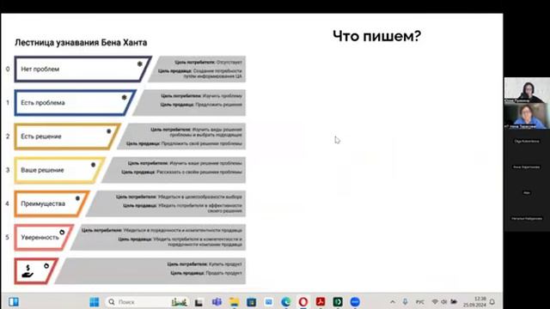The image size is (550, 309).
Task: Select the Olga participant tile
Action: [x=527, y=142]
